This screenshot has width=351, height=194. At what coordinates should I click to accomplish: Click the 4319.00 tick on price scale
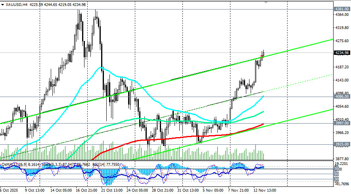(x=342, y=28)
